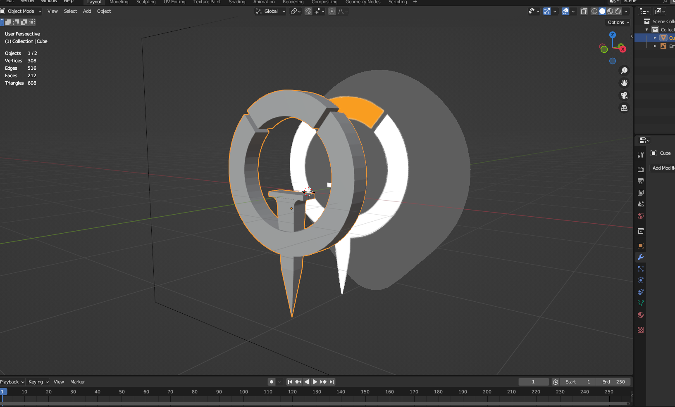The width and height of the screenshot is (675, 407).
Task: Toggle X-ray mode in viewport
Action: 584,11
